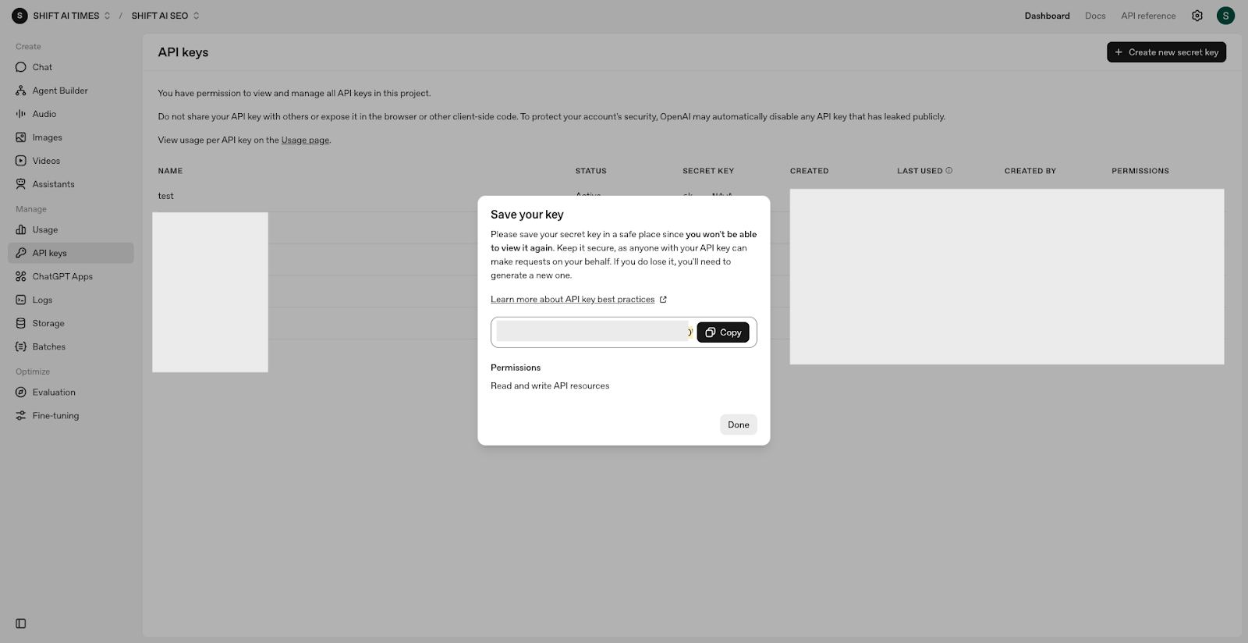Click the PERMISSIONS column header
Viewport: 1248px width, 643px height.
[1140, 171]
